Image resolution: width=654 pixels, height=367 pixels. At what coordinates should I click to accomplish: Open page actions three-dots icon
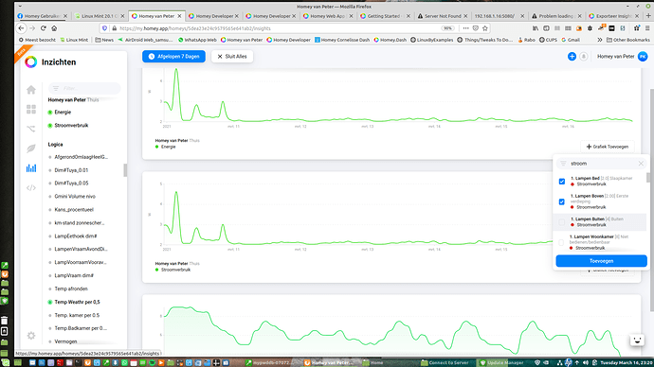point(466,28)
